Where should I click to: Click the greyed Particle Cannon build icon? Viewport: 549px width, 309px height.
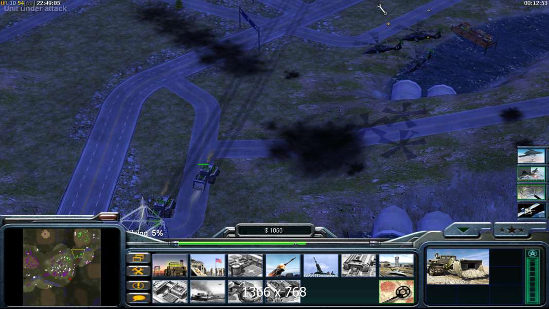pyautogui.click(x=245, y=291)
